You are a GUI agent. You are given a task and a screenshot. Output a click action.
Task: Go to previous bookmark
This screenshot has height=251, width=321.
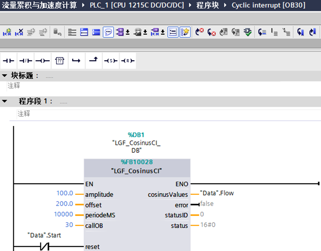coord(301,32)
